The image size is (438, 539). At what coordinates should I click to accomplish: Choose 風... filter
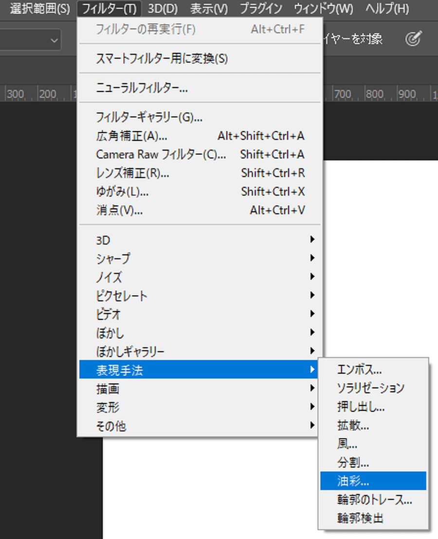373,444
